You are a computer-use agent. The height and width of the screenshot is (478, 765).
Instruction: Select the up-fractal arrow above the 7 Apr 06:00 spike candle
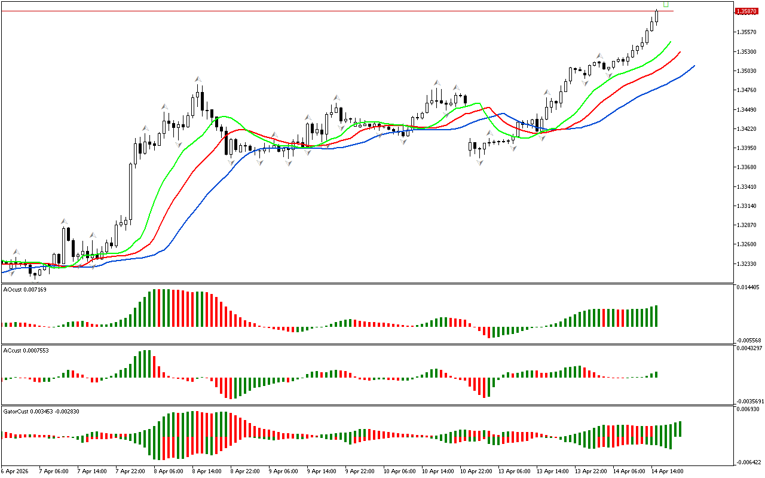pos(64,221)
